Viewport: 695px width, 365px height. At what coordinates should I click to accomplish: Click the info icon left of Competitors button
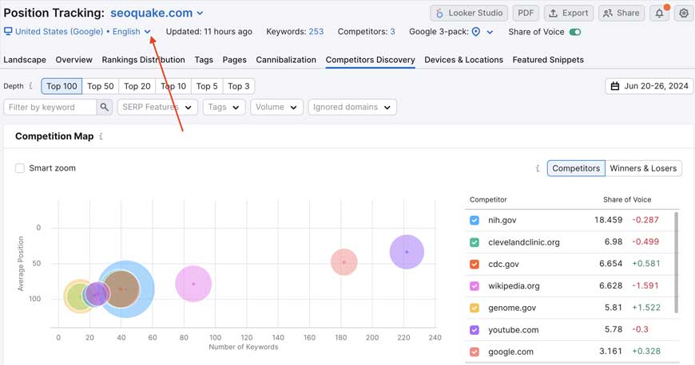pos(538,168)
